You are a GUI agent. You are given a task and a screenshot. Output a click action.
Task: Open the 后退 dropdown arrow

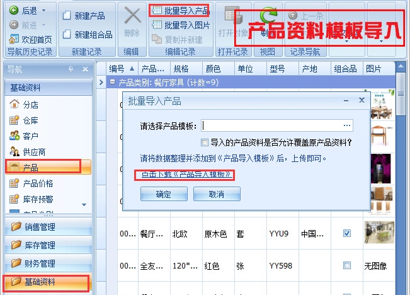[x=46, y=11]
